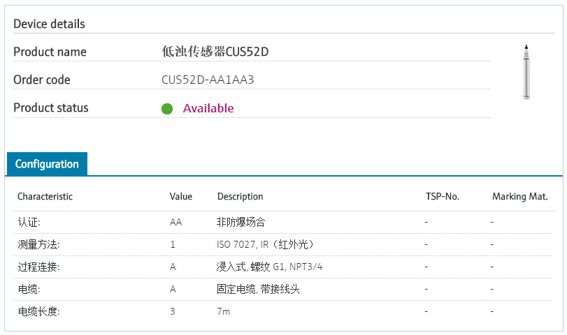
Task: Switch to the Configuration tab
Action: (x=47, y=164)
